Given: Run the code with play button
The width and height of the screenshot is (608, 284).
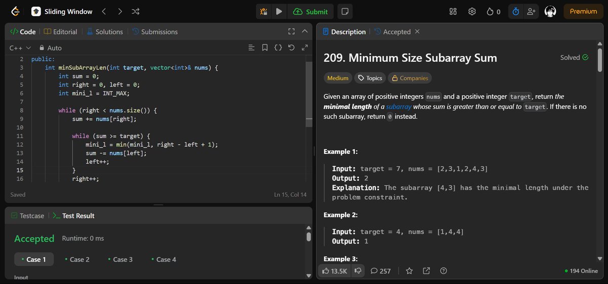Looking at the screenshot, I should click(279, 11).
